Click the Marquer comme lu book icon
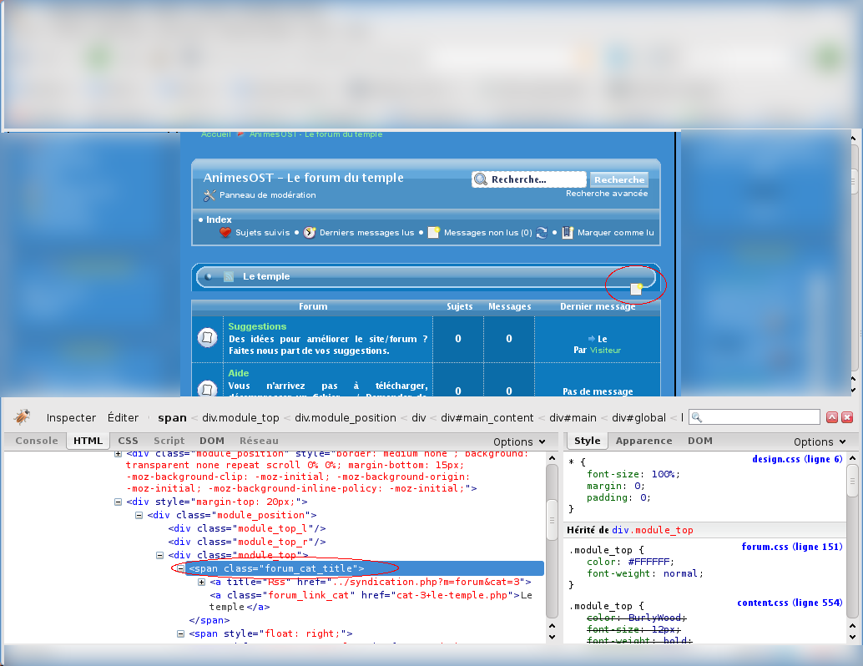 pyautogui.click(x=568, y=233)
